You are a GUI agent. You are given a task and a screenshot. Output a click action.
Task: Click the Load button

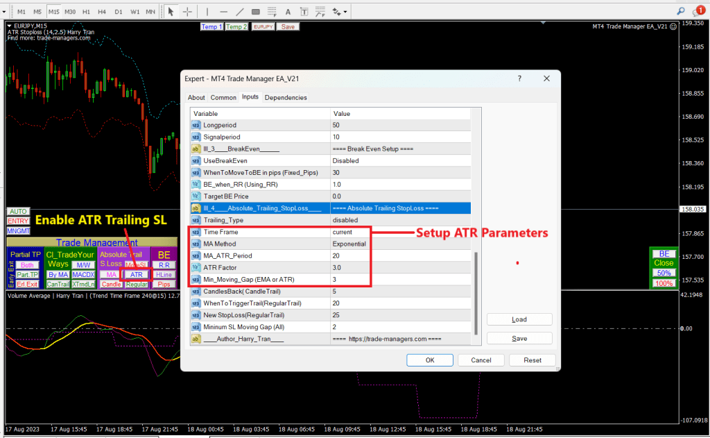click(x=519, y=319)
